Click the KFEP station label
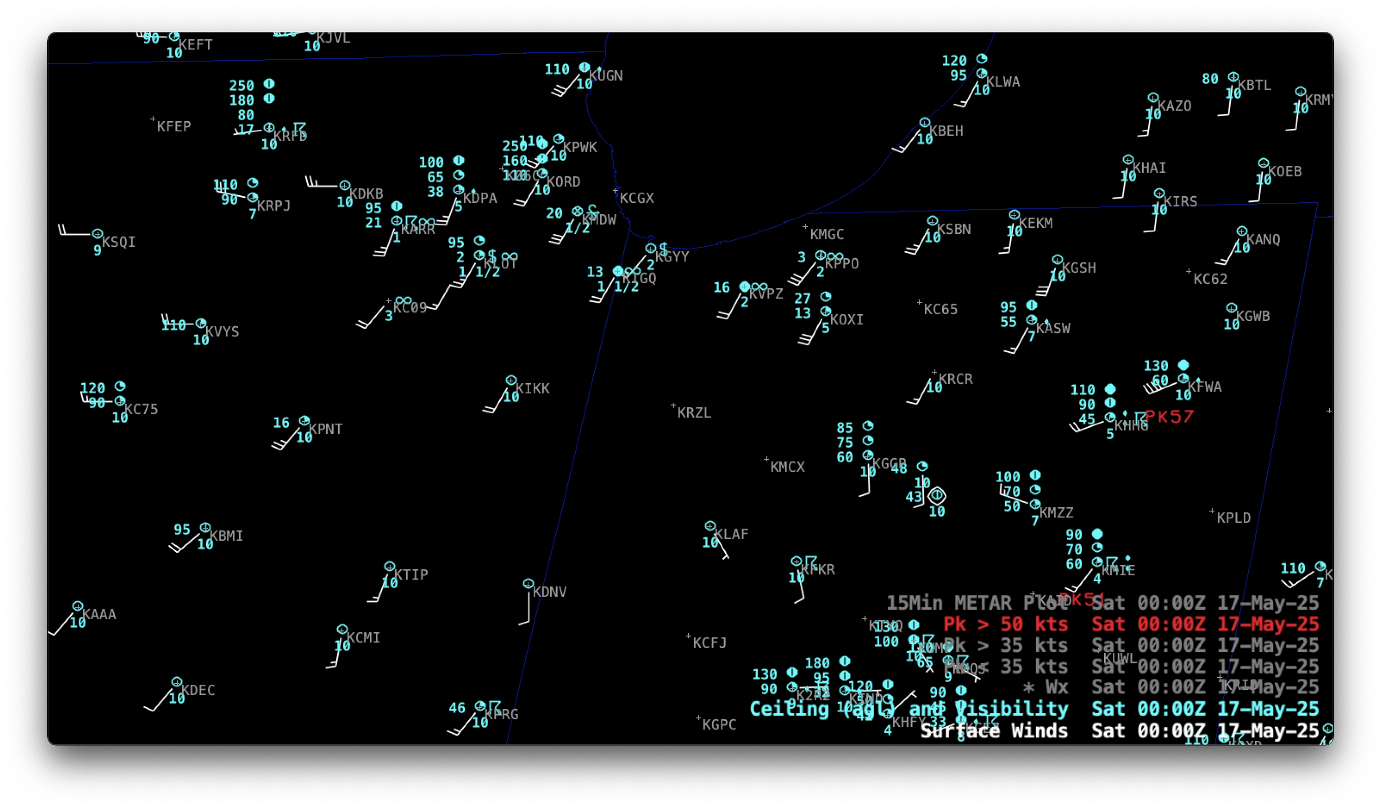 [174, 127]
